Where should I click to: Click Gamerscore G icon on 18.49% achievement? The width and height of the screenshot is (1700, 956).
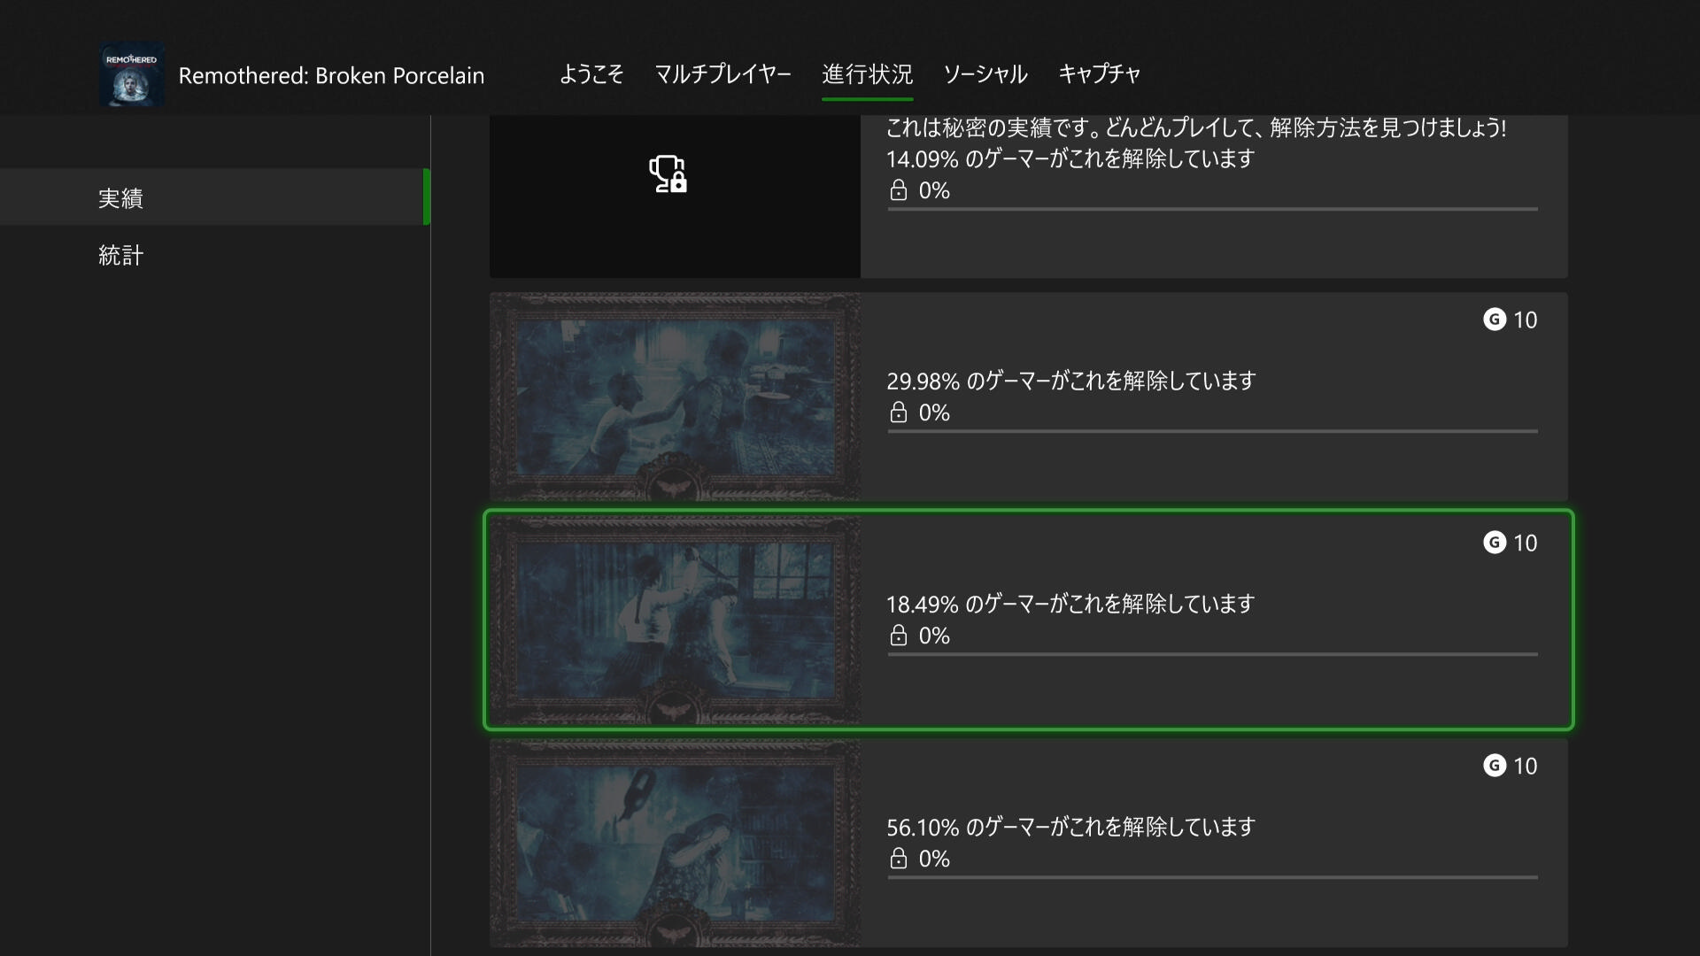1495,543
